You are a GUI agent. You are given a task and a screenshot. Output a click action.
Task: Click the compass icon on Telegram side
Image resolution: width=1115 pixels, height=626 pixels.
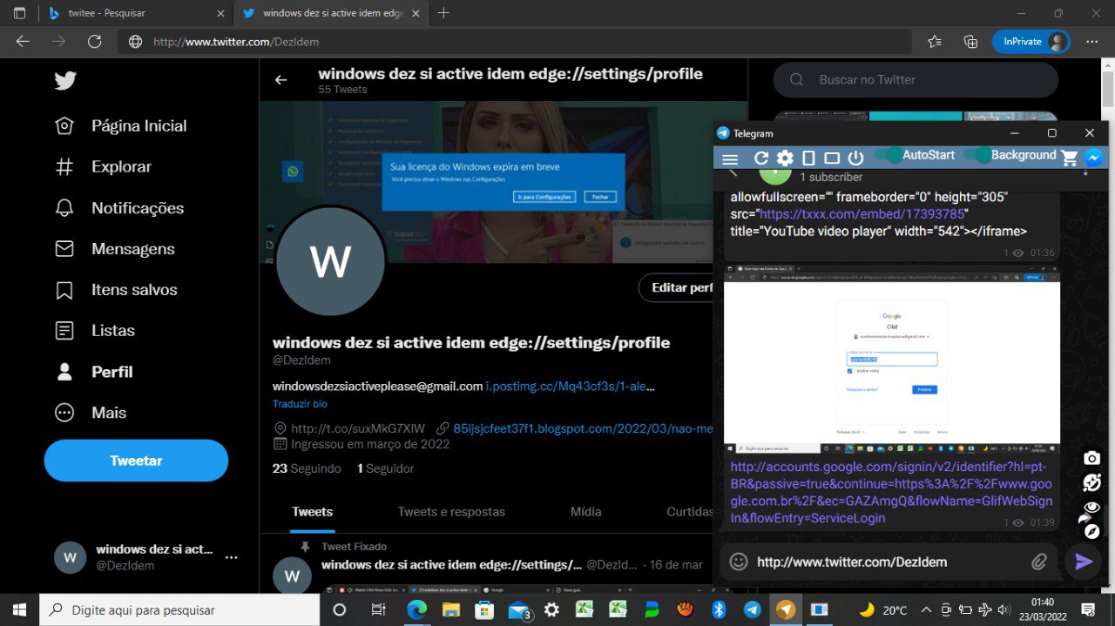tap(1091, 531)
